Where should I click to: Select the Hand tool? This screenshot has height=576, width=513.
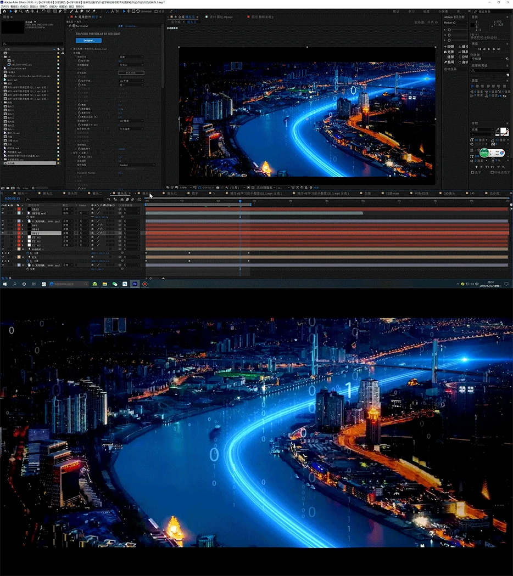point(15,12)
